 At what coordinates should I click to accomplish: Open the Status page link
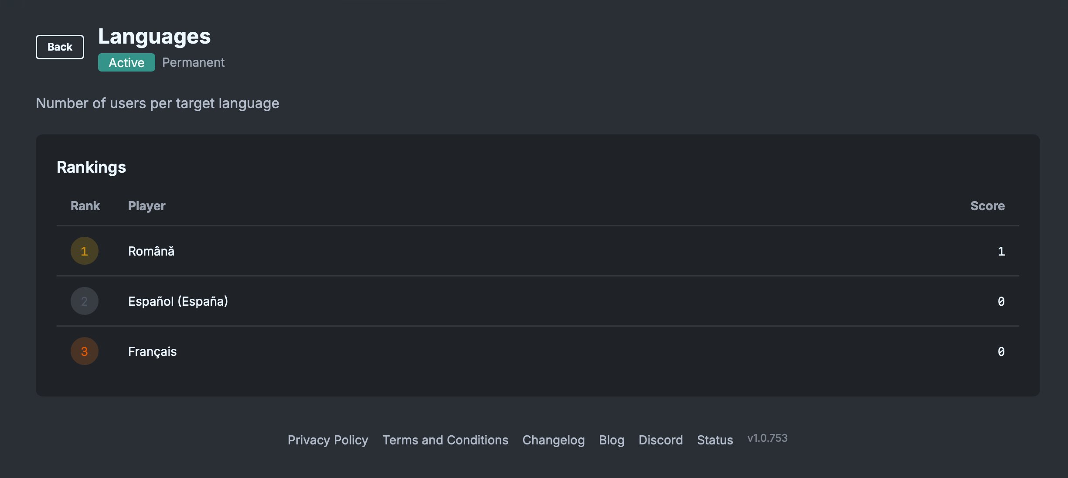point(715,440)
